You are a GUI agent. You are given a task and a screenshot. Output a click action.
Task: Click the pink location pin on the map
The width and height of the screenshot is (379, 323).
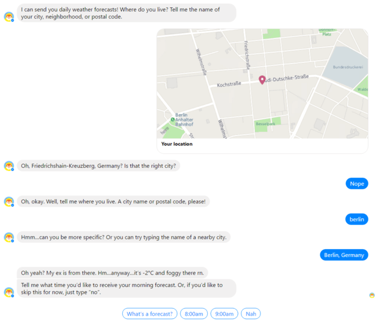262,80
